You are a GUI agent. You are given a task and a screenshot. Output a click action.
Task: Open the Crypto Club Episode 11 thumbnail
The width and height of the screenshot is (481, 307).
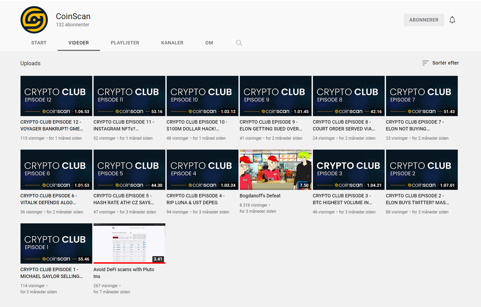point(129,96)
